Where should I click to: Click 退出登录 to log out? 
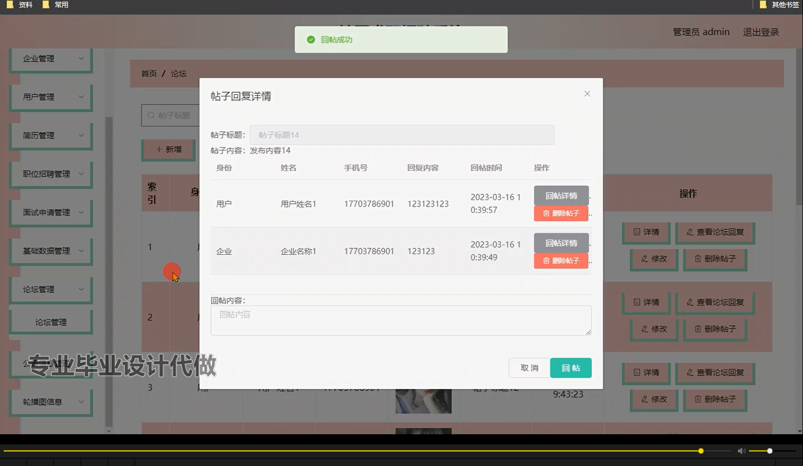point(761,32)
